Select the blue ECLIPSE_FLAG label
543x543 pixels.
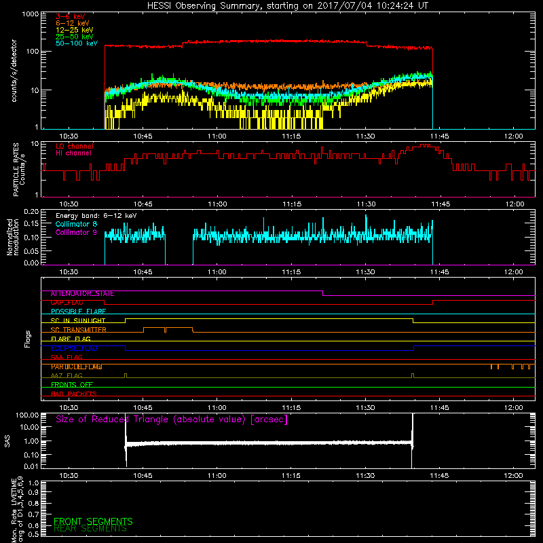(x=74, y=349)
